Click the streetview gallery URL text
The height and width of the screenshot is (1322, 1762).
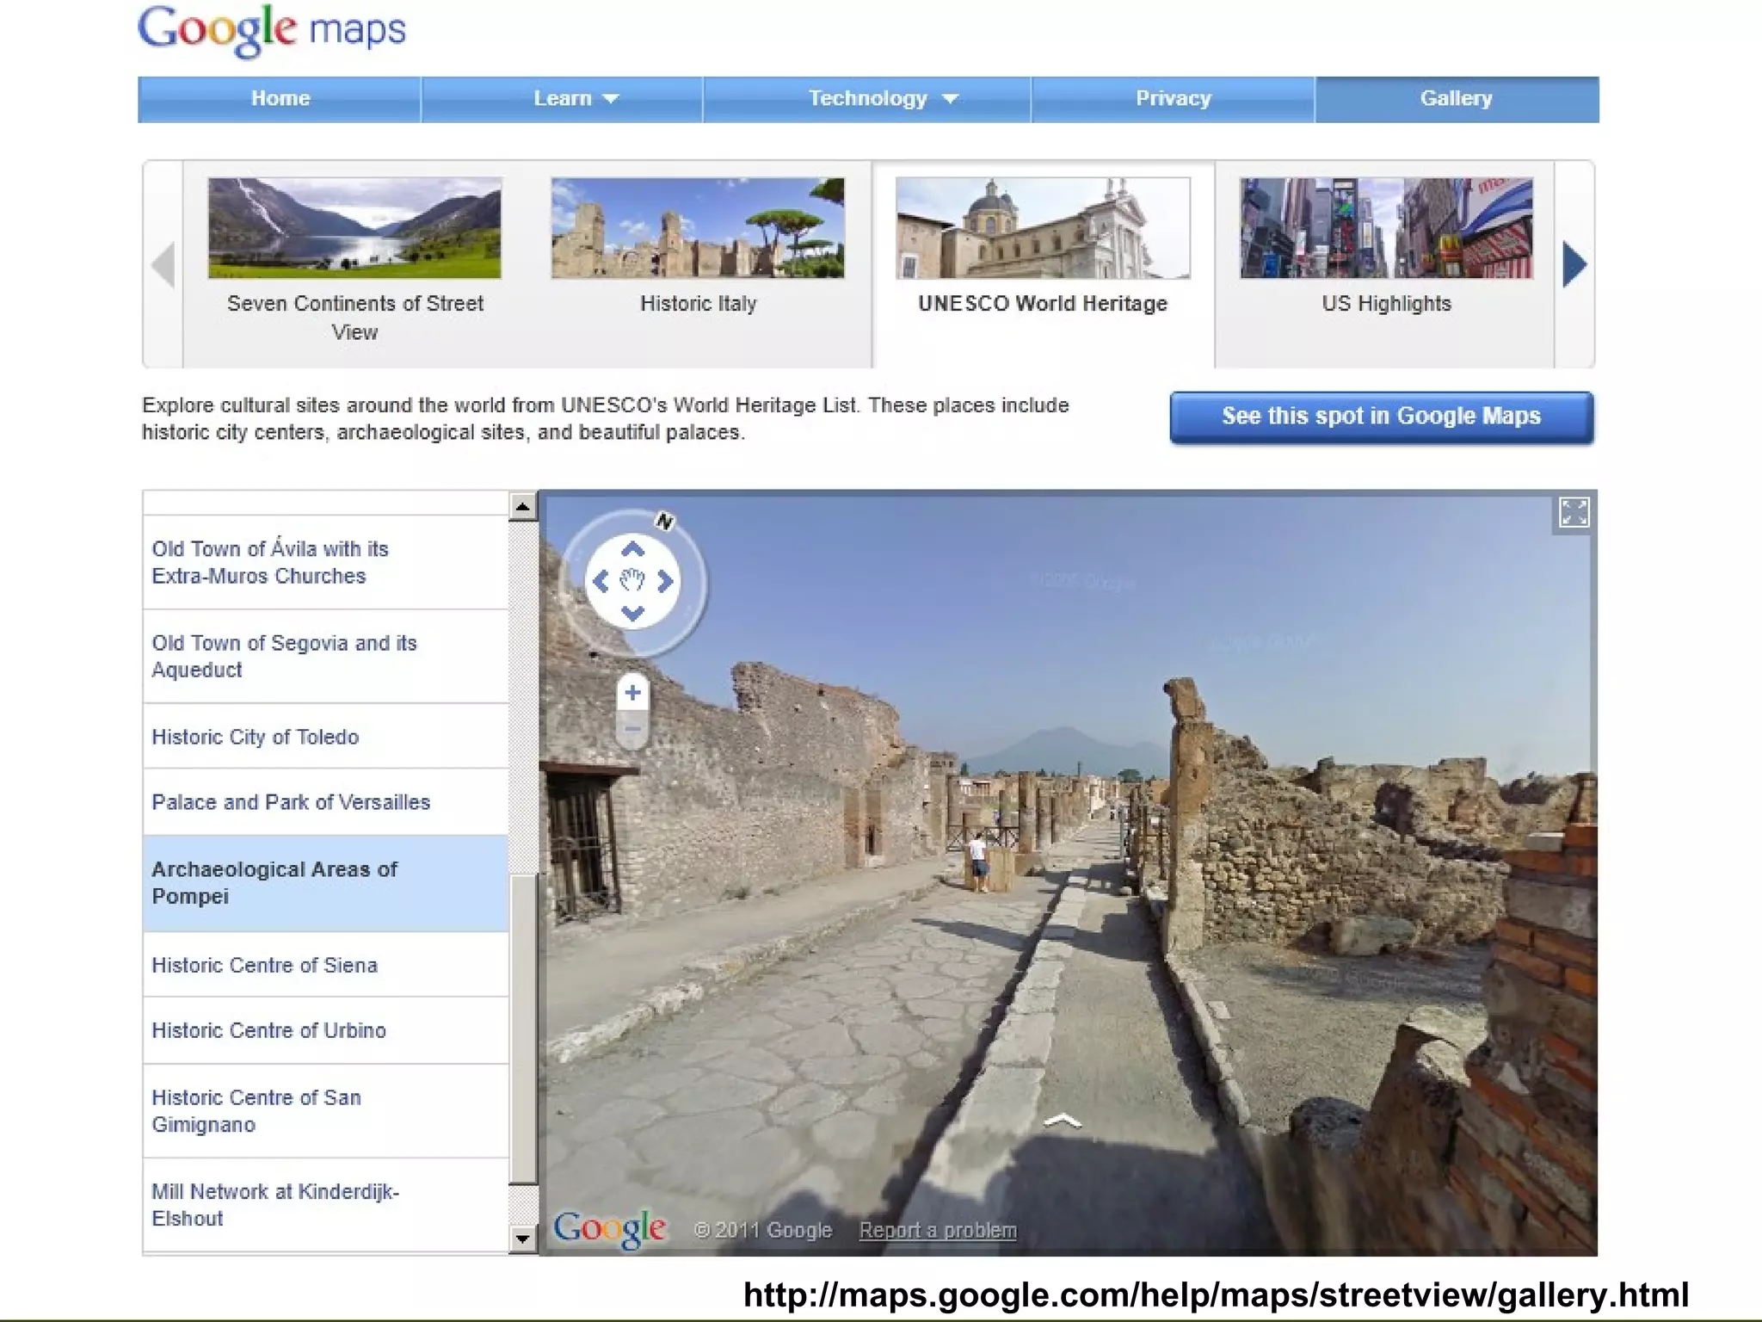(1216, 1294)
